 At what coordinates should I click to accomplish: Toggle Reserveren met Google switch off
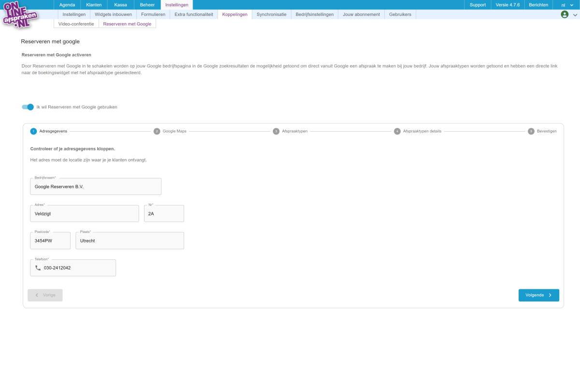[28, 107]
